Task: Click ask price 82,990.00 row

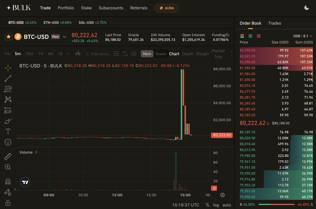Action: pos(276,50)
